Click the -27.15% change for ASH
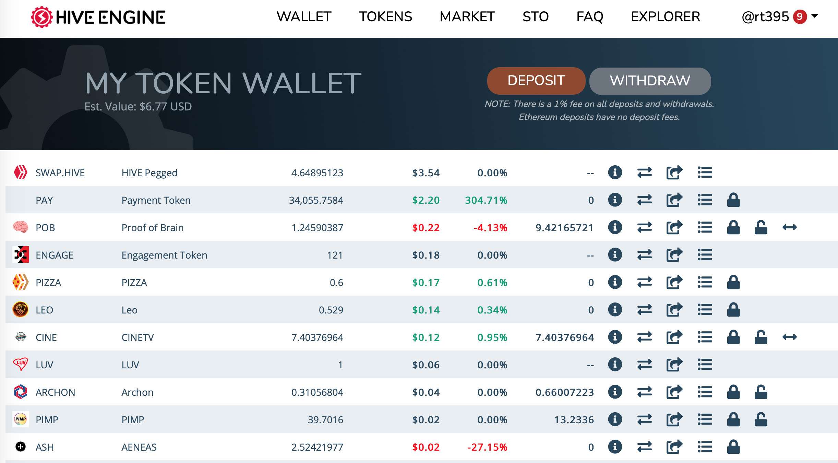The width and height of the screenshot is (838, 463). click(x=487, y=447)
